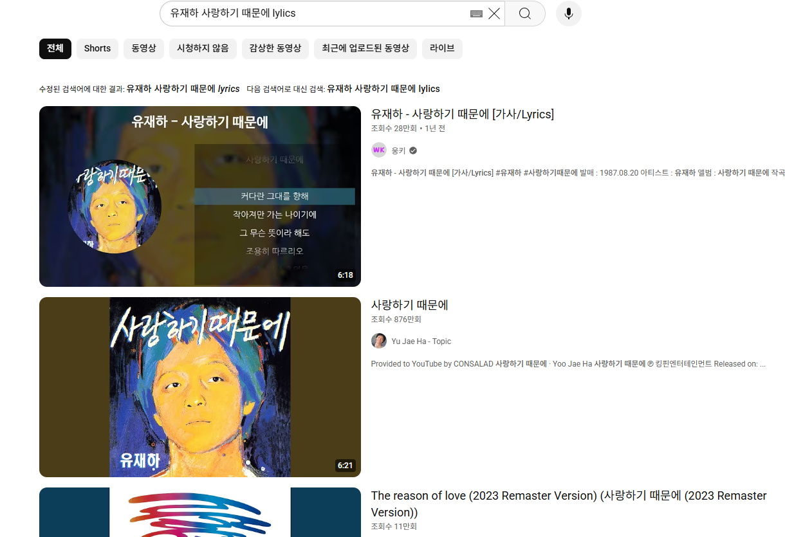Open the 웅키 channel name link
Screen dimensions: 785x537
click(x=398, y=150)
